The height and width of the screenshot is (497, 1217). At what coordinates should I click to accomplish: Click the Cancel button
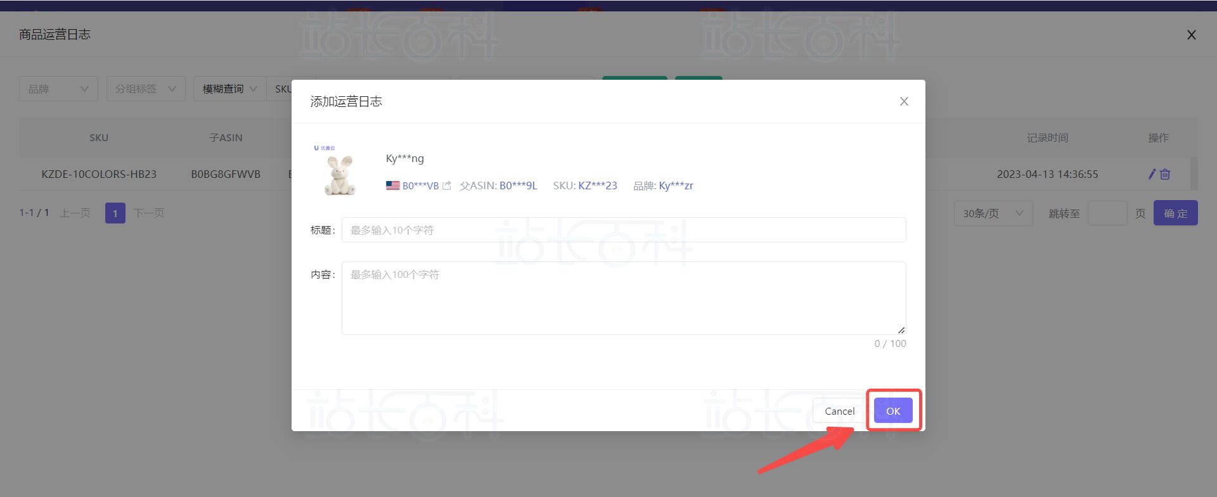(839, 411)
